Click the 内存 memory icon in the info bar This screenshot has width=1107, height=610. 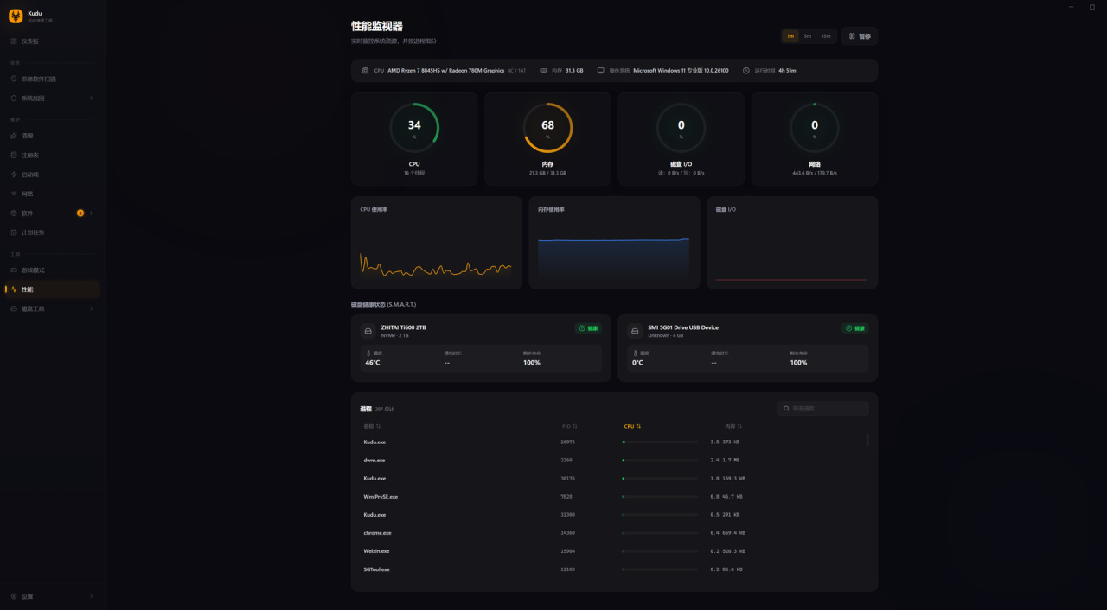pyautogui.click(x=543, y=71)
